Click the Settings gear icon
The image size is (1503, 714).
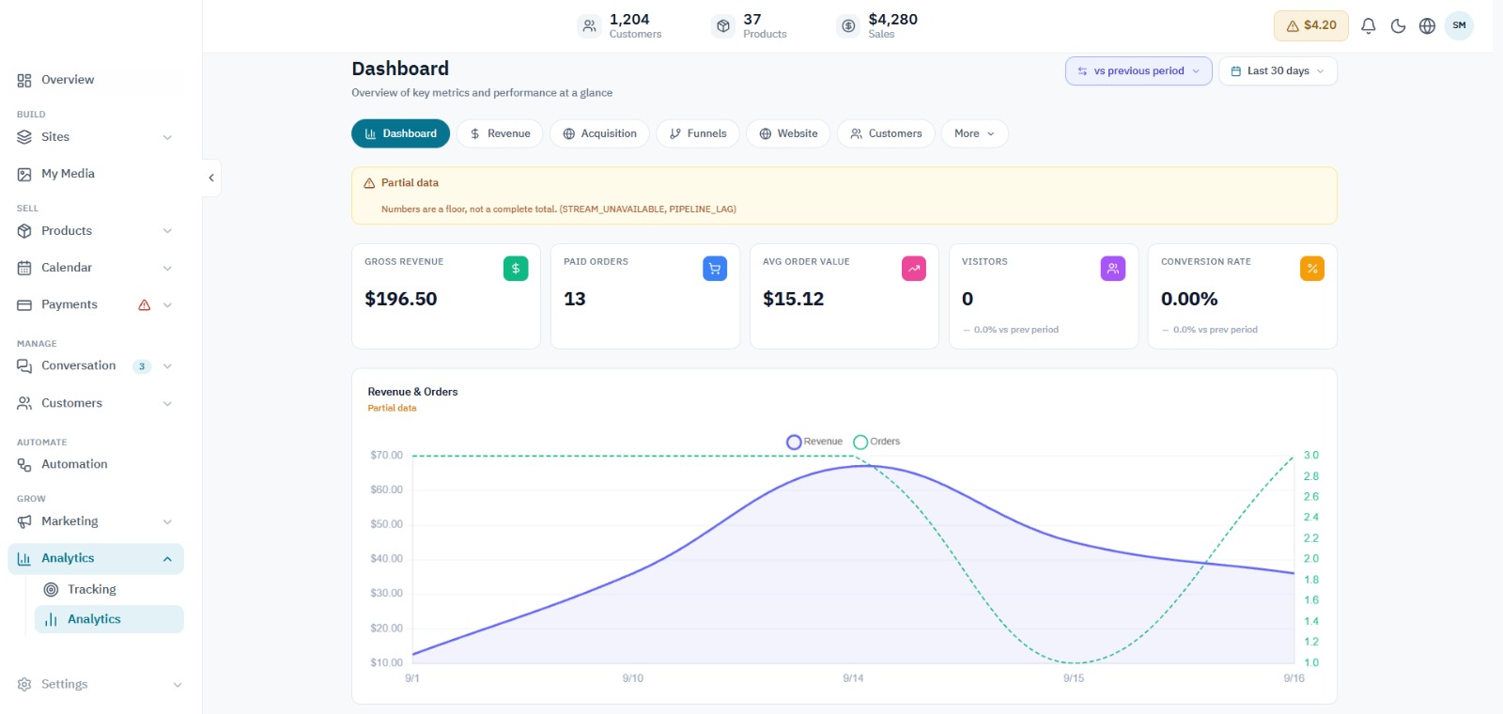24,684
